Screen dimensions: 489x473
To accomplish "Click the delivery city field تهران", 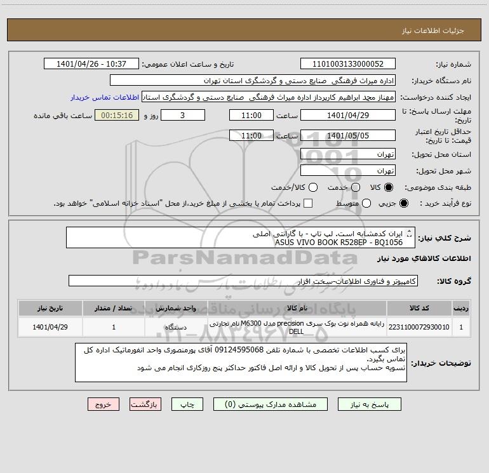I will coord(348,170).
